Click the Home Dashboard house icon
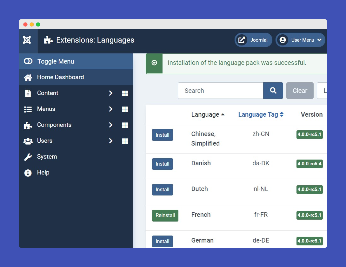The width and height of the screenshot is (346, 267). [28, 77]
